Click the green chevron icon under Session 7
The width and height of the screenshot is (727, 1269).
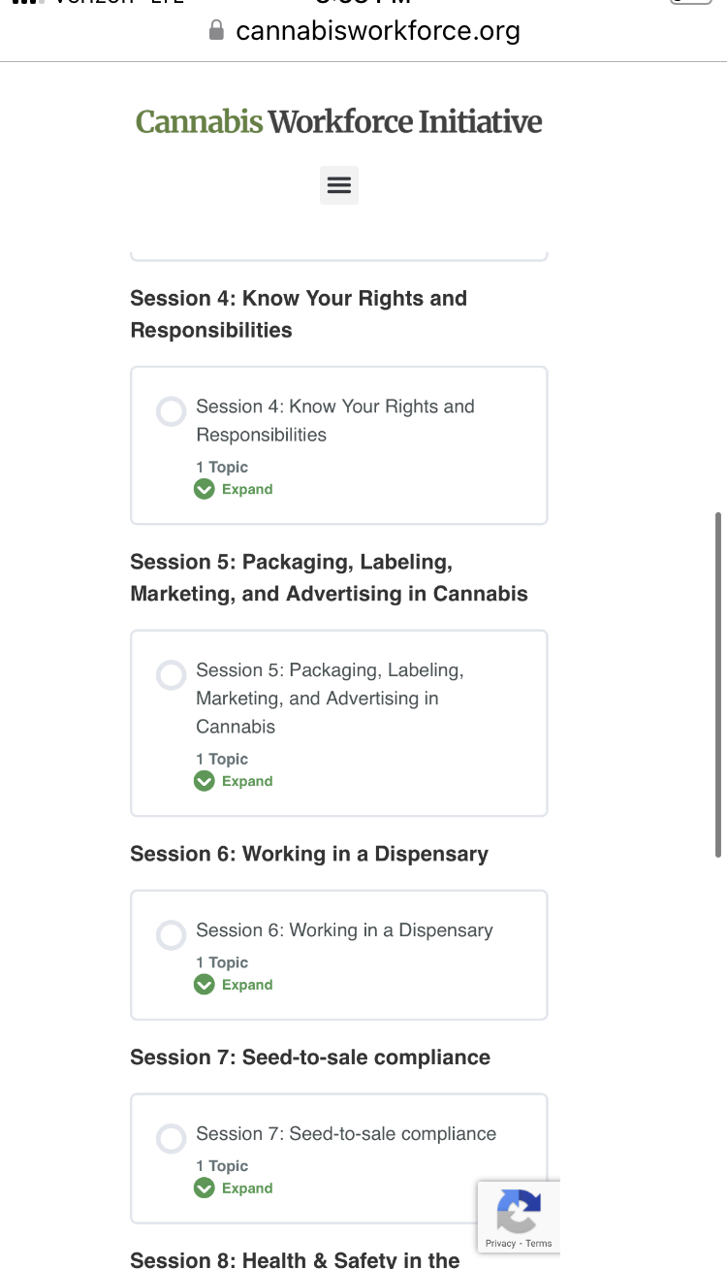(204, 1188)
